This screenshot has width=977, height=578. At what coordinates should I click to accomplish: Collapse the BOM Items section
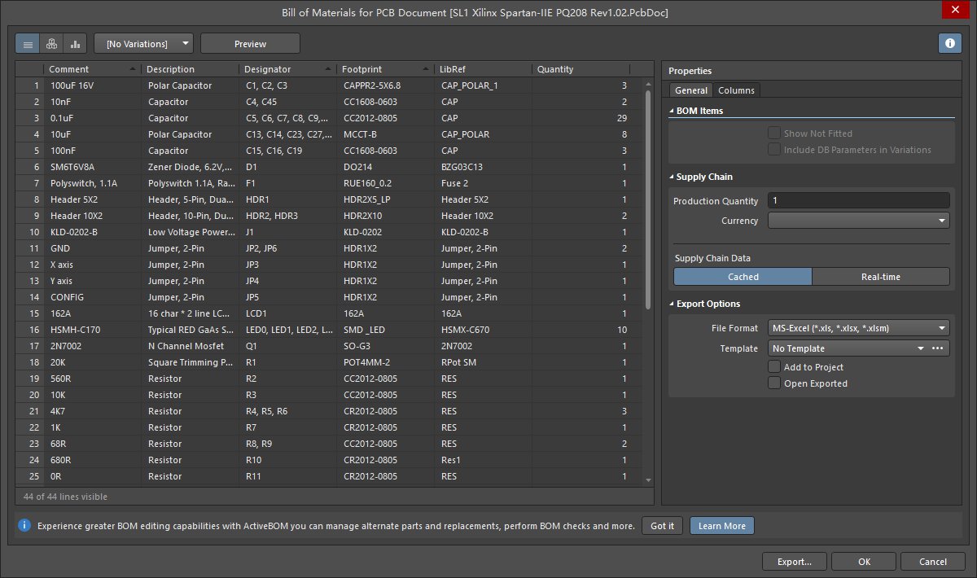pyautogui.click(x=671, y=111)
